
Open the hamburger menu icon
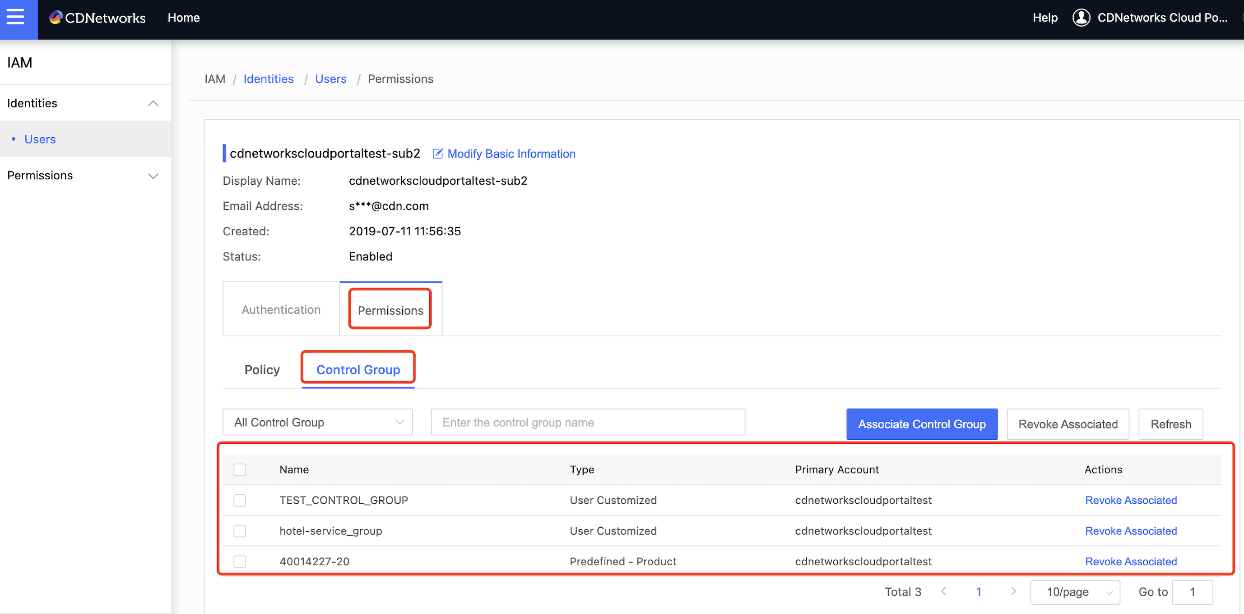[x=15, y=16]
